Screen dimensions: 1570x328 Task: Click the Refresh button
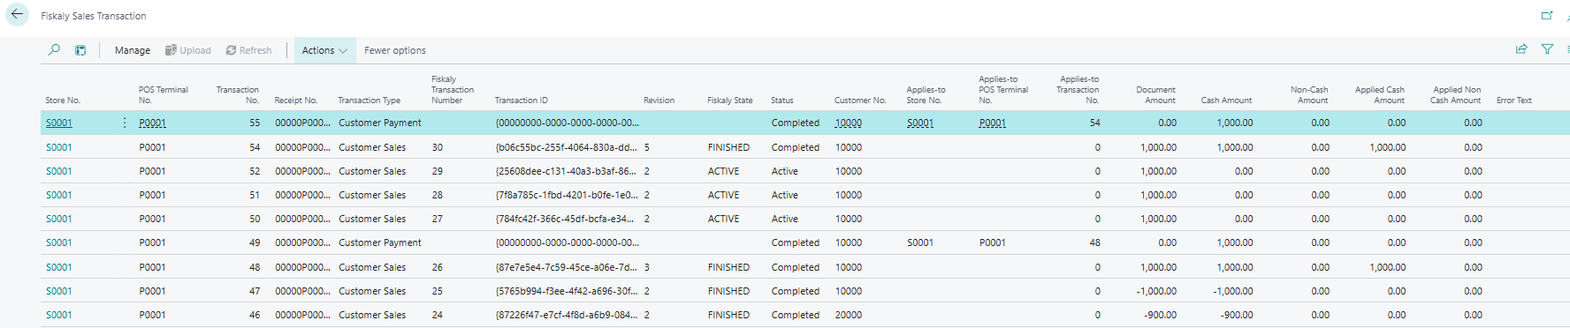tap(249, 50)
